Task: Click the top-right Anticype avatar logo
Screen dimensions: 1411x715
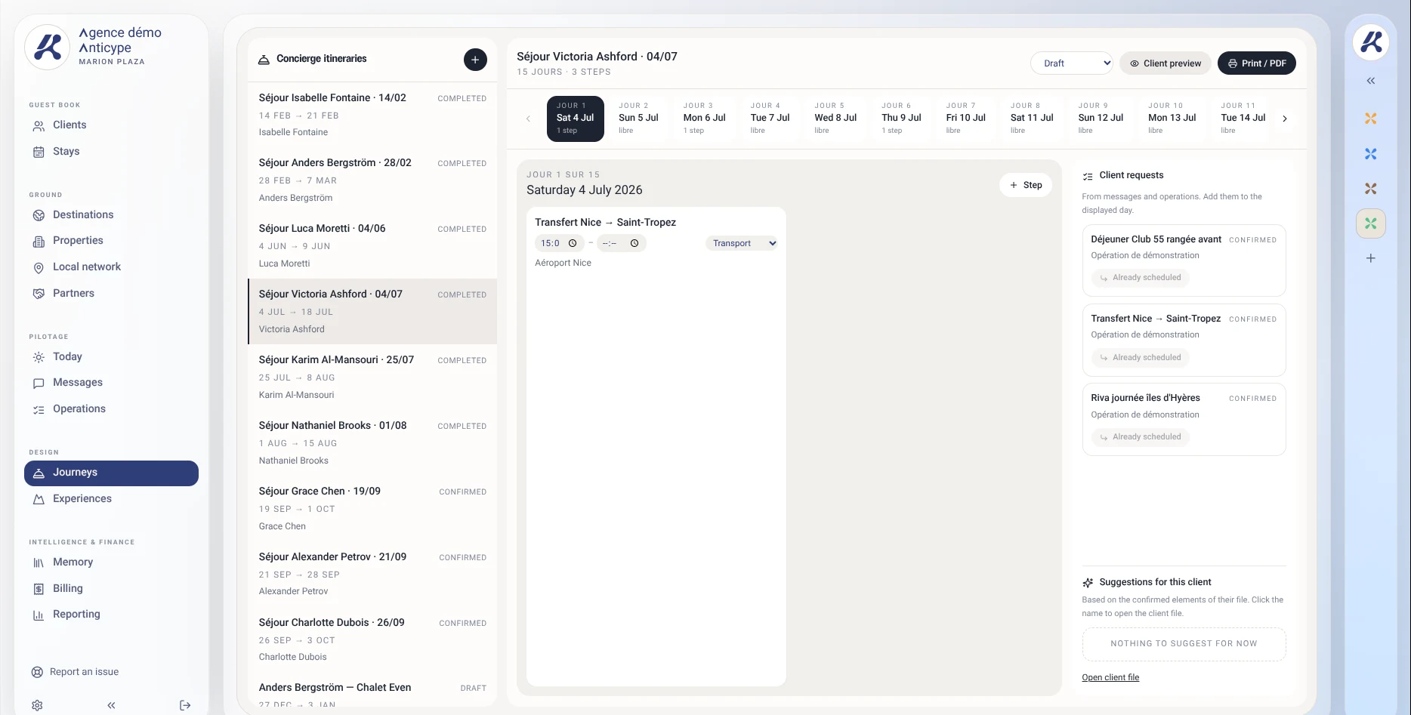Action: [x=1371, y=42]
